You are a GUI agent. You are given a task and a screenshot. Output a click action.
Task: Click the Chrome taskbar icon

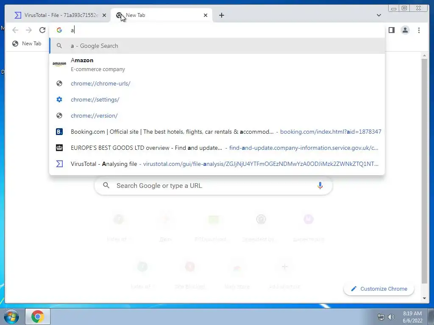click(38, 317)
